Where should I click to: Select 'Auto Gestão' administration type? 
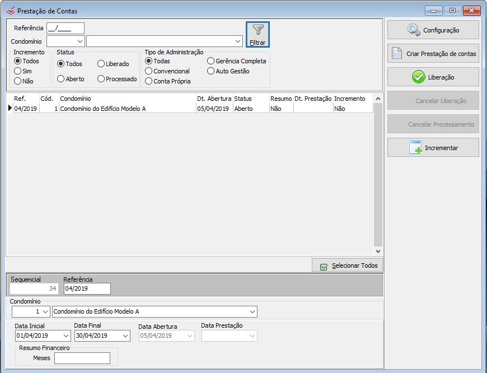coord(211,71)
